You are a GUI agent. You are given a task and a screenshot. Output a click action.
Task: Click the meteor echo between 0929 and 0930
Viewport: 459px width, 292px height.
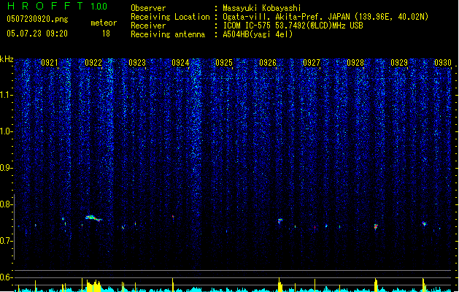click(424, 224)
